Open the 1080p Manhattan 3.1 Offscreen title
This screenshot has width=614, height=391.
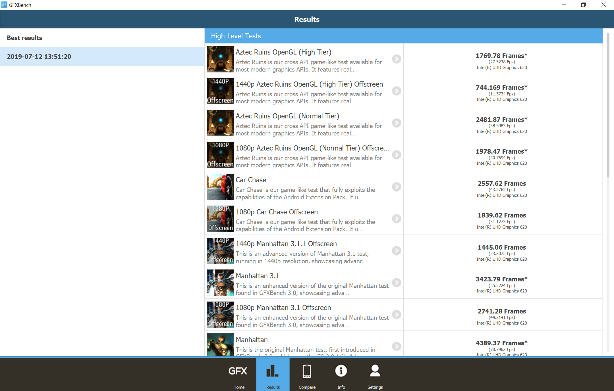tap(283, 308)
